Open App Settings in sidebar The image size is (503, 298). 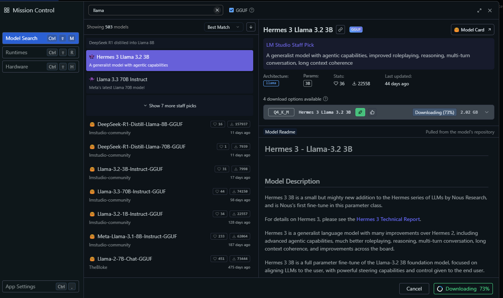pos(40,287)
